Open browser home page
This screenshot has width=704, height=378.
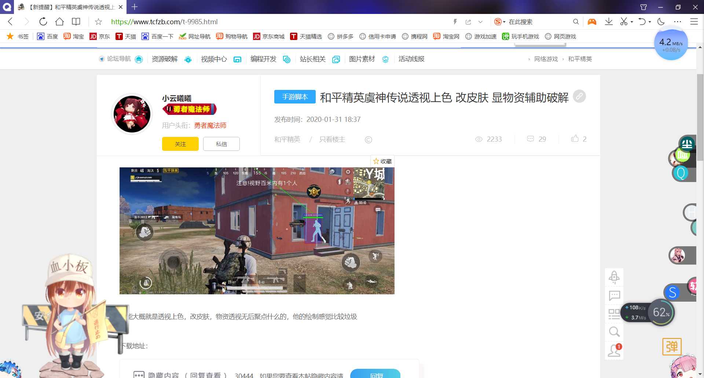click(59, 22)
